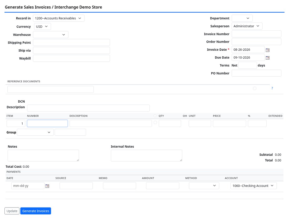Click the Item sequence field showing 1

[x=16, y=124]
